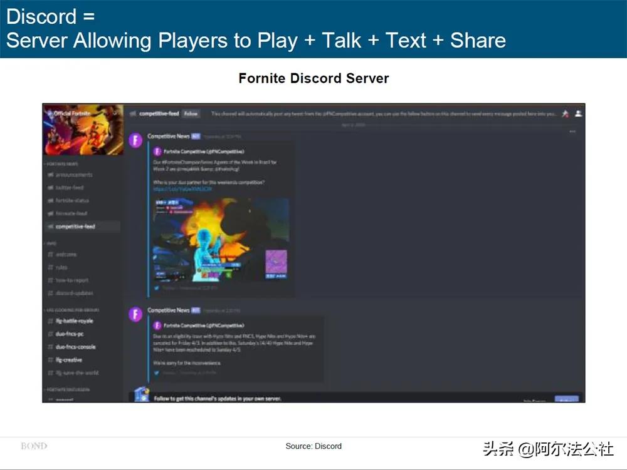Click the Twitter bird icon under the second embed
627x470 pixels.
point(157,373)
